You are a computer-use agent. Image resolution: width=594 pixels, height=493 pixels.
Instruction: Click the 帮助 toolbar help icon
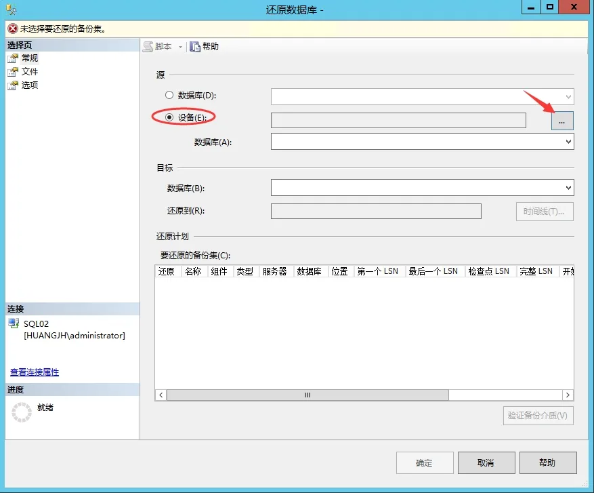(x=194, y=47)
